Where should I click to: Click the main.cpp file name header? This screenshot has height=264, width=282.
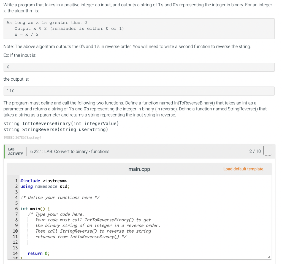click(x=139, y=169)
